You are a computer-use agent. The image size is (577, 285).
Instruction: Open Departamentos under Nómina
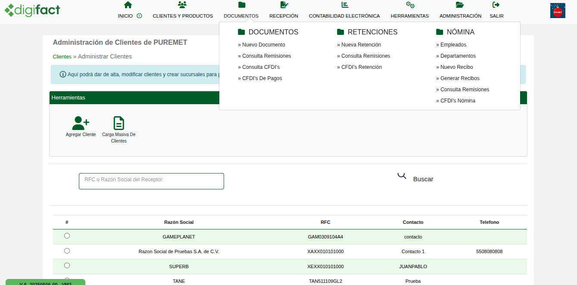[456, 56]
